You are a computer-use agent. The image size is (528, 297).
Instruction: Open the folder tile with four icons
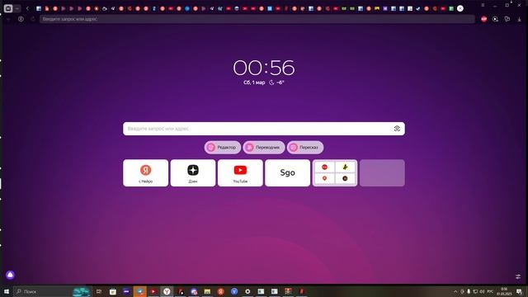pyautogui.click(x=335, y=173)
